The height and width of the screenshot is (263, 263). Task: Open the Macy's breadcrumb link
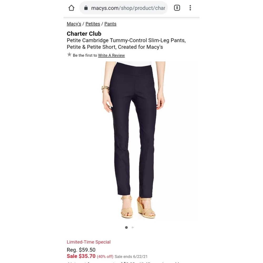click(74, 24)
